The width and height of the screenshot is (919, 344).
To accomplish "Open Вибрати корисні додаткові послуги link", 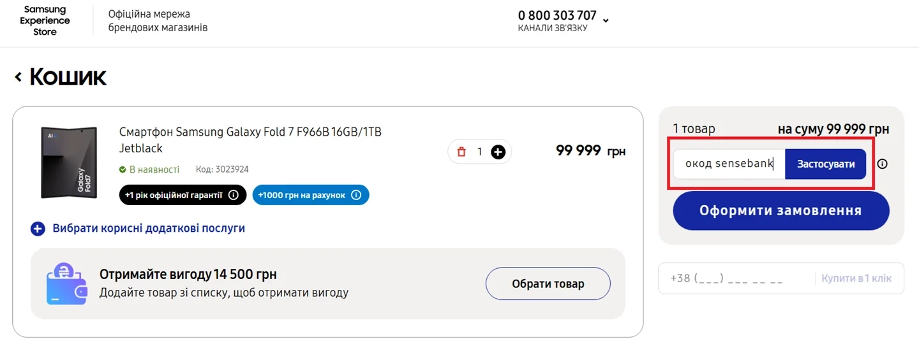I will (149, 228).
